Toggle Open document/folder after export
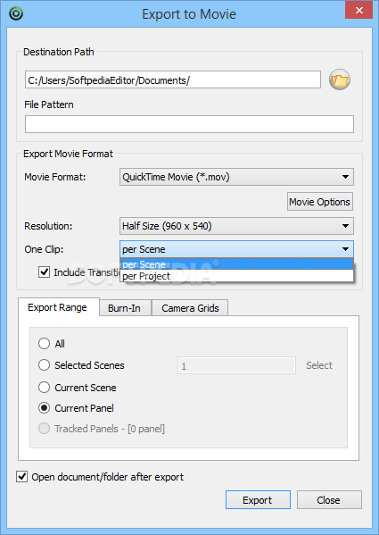This screenshot has height=535, width=379. point(22,477)
